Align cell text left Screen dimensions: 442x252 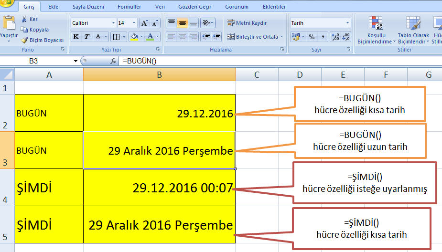tap(172, 37)
